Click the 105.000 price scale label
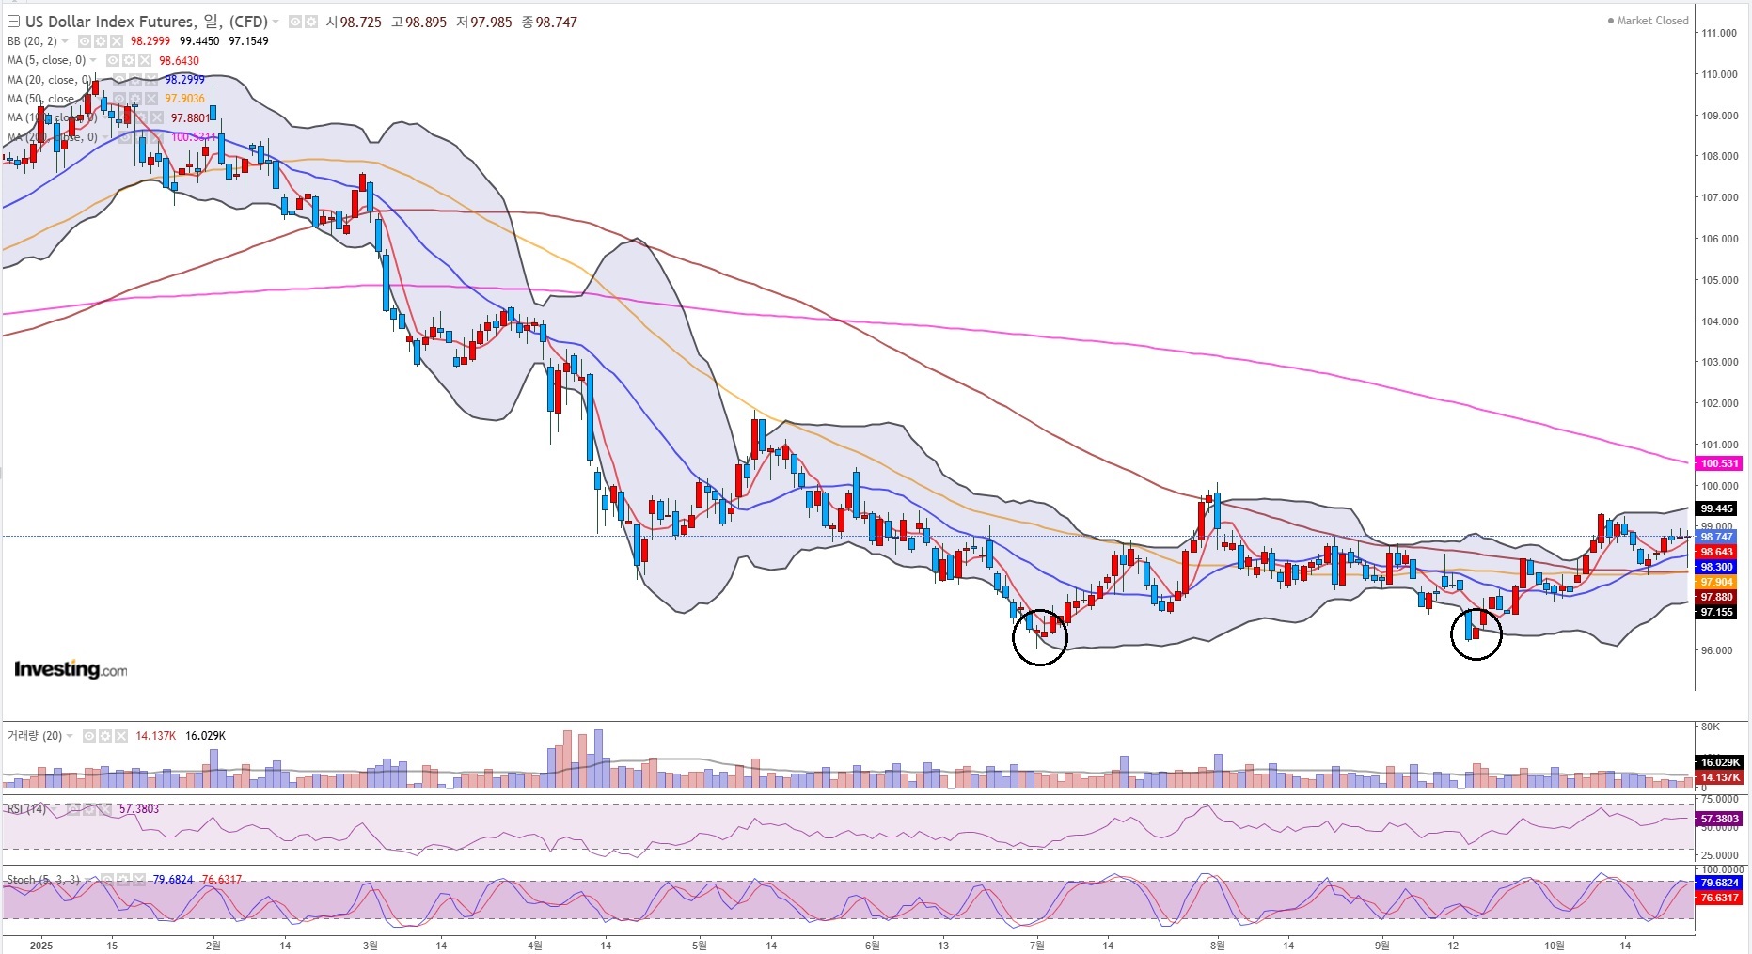 1719,280
